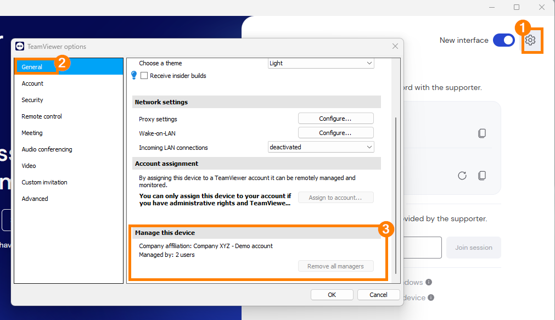Open the Incoming LAN connections dropdown
This screenshot has width=555, height=320.
321,147
